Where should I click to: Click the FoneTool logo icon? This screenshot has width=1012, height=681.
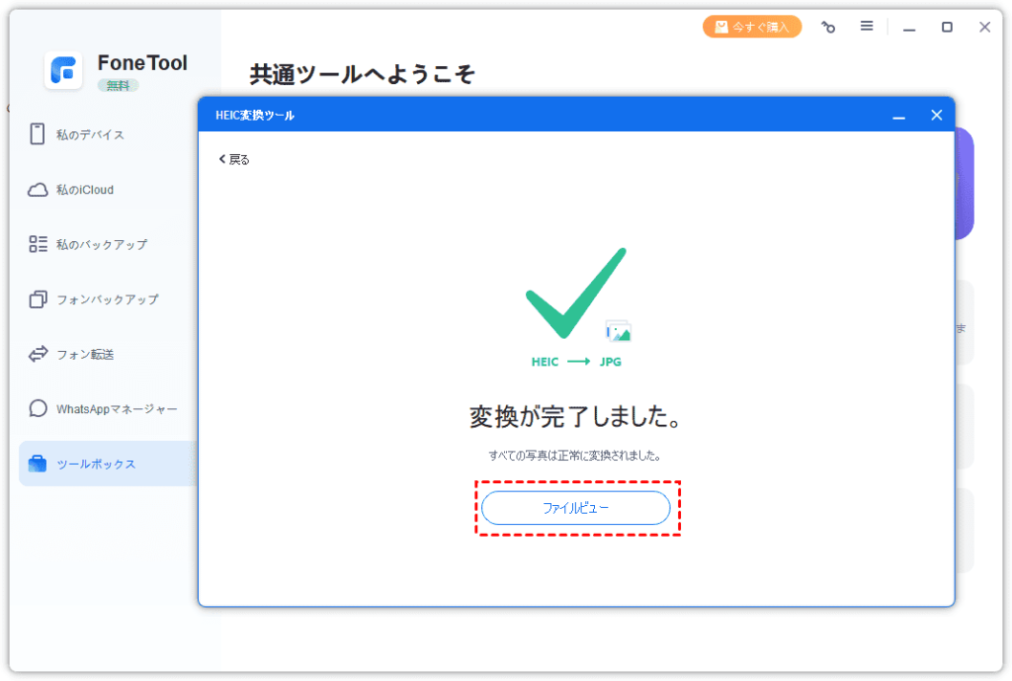[63, 70]
